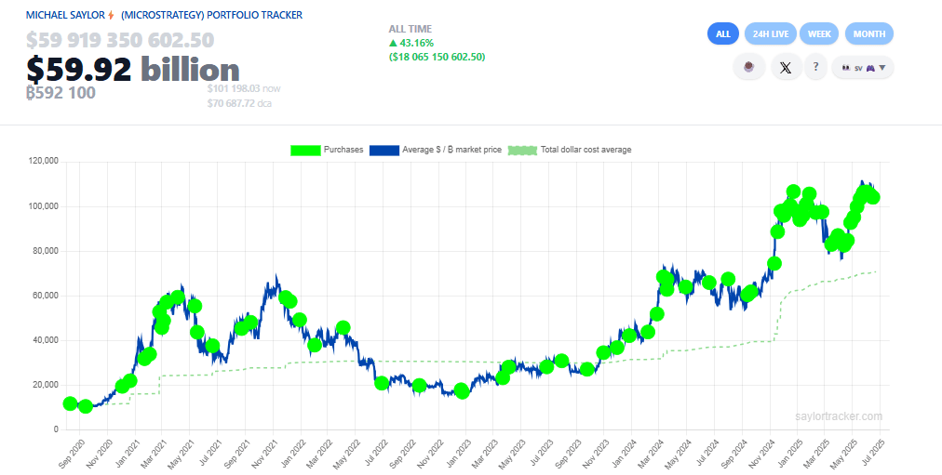
Task: Click the 100,000 y-axis label
Action: pyautogui.click(x=43, y=206)
